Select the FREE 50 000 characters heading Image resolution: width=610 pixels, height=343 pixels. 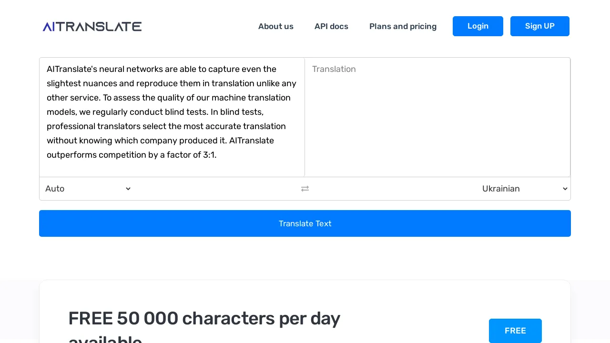pos(204,318)
